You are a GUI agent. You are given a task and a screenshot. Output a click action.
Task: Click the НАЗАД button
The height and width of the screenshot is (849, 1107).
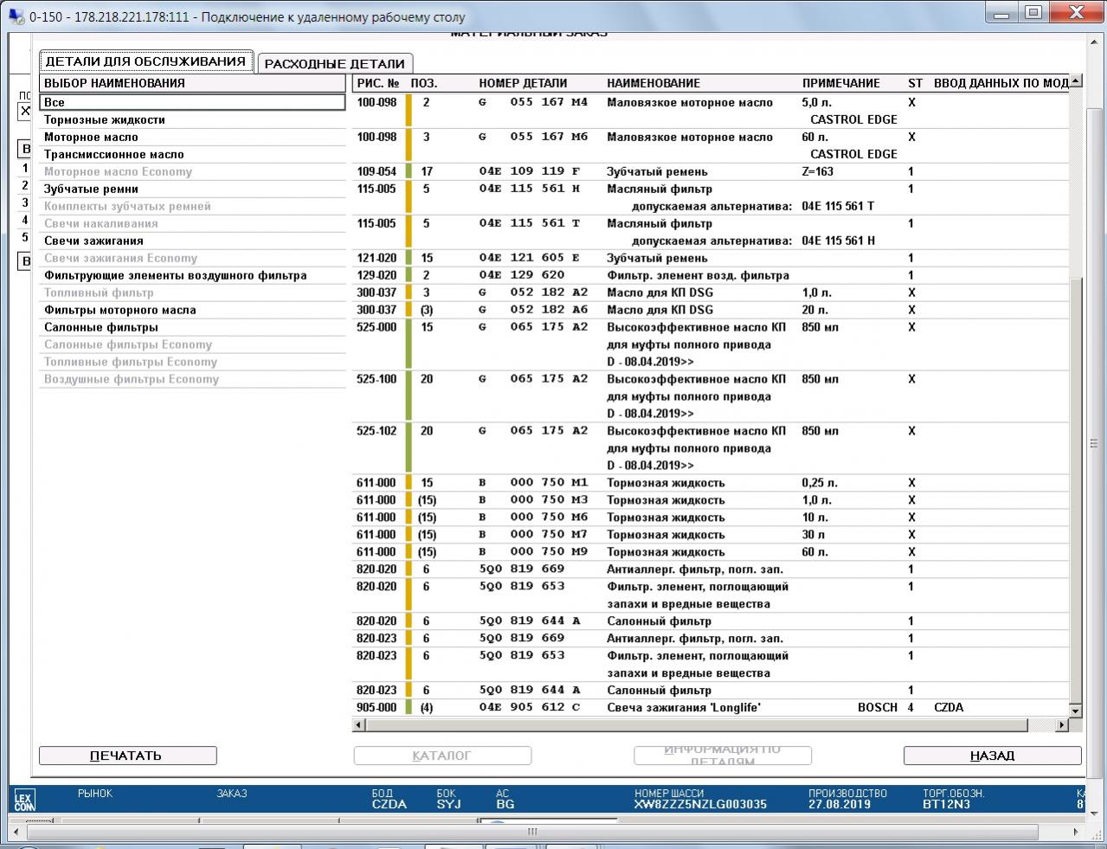click(992, 756)
